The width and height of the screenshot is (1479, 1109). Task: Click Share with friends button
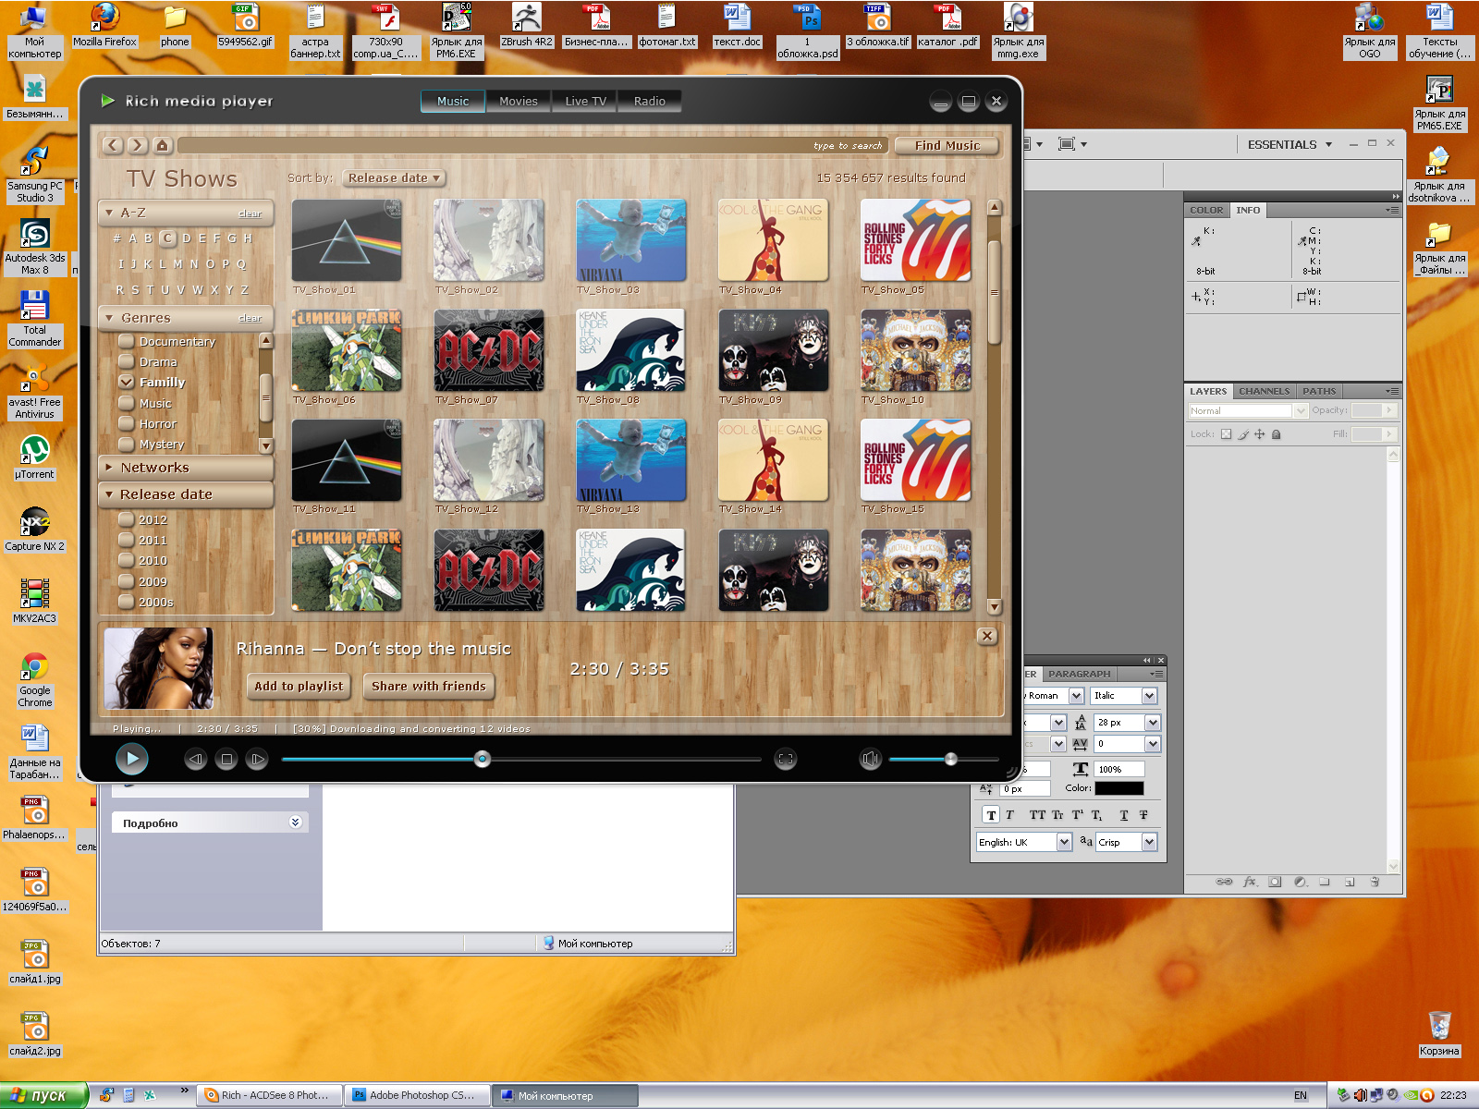click(429, 686)
